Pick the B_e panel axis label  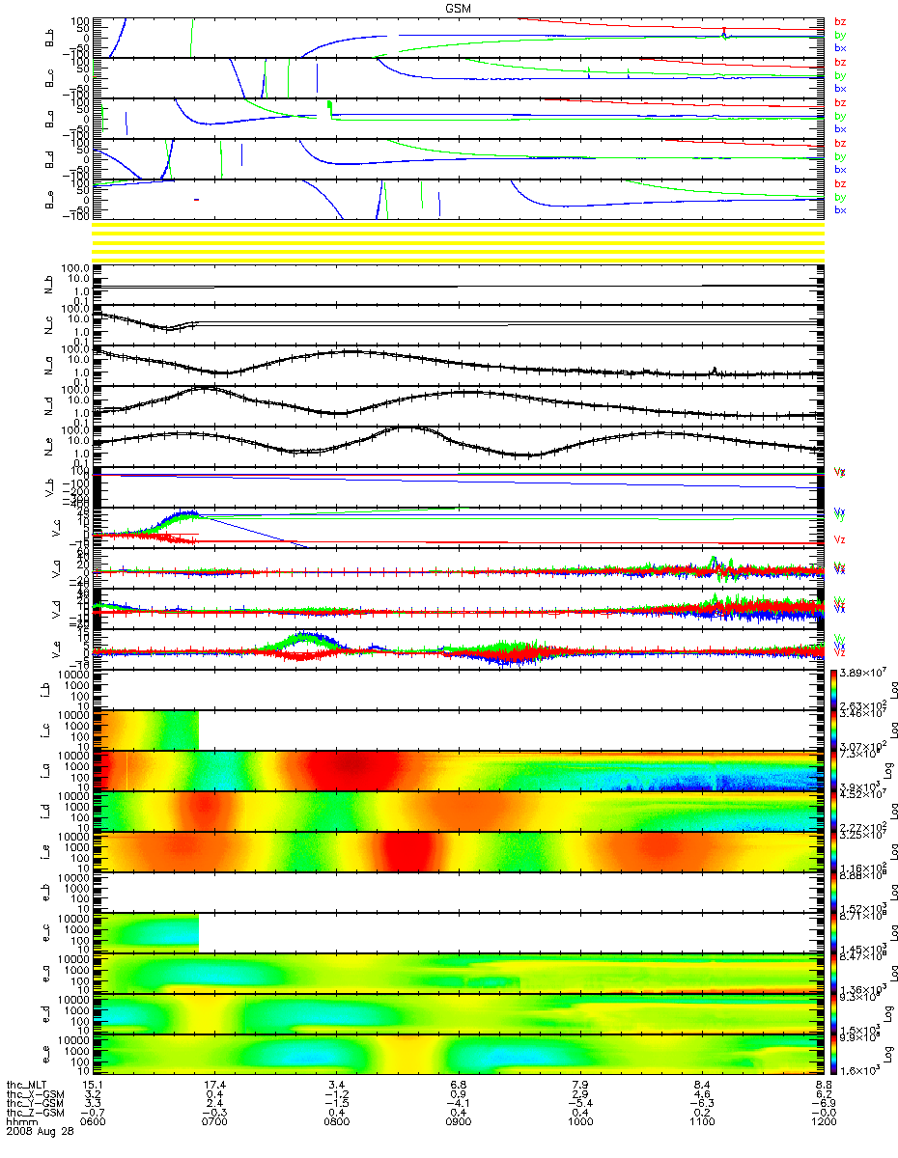(49, 200)
